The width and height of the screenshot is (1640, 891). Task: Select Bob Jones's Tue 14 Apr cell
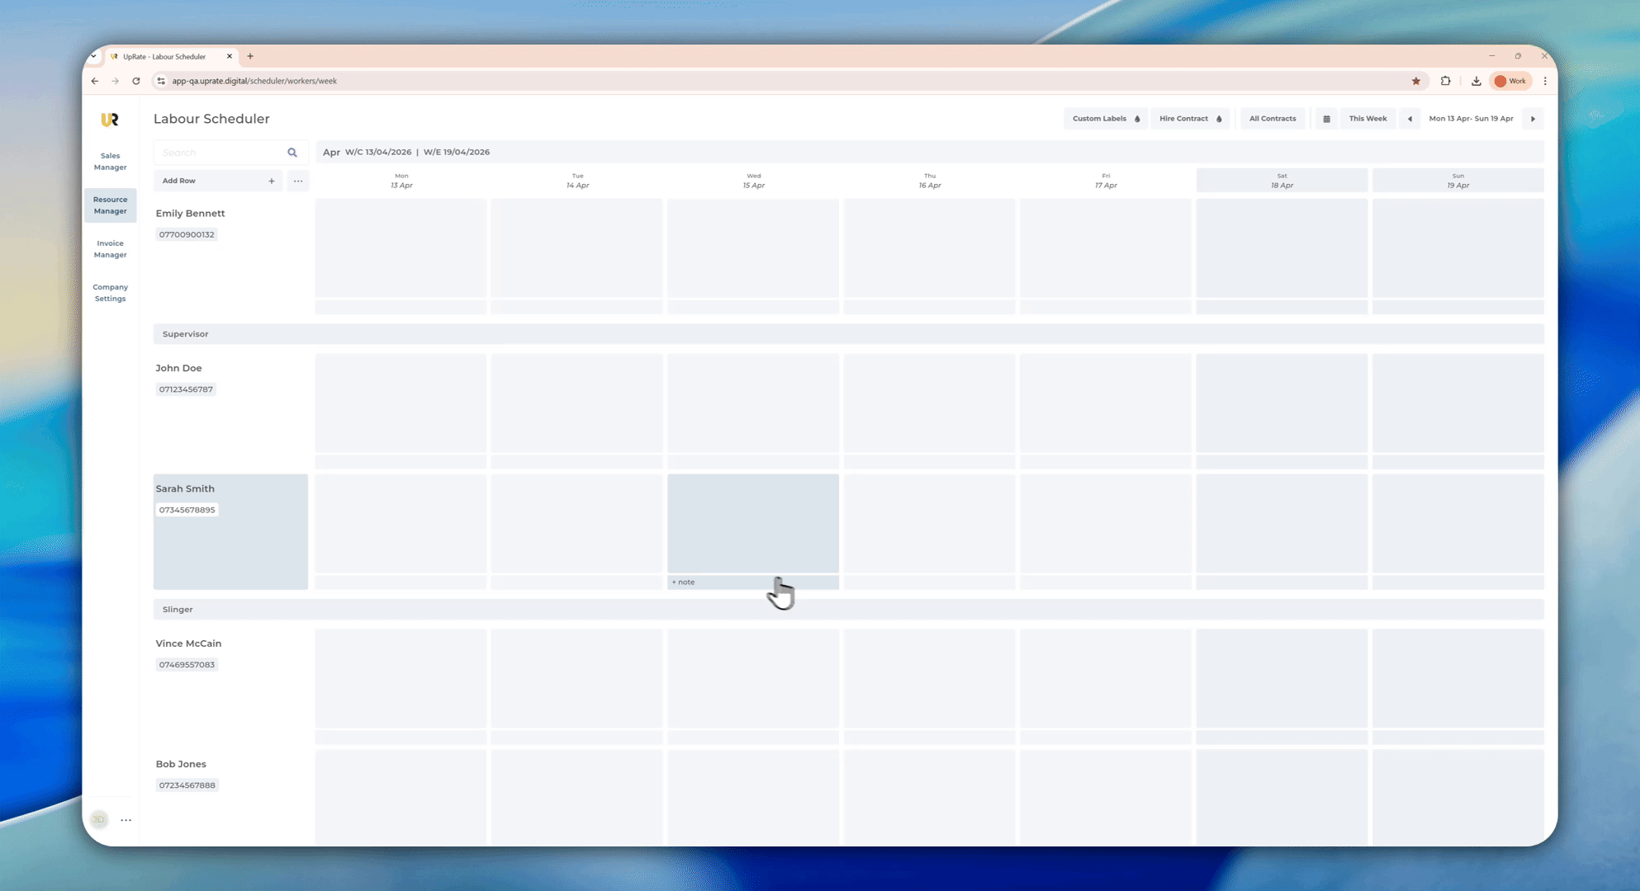[x=576, y=798]
